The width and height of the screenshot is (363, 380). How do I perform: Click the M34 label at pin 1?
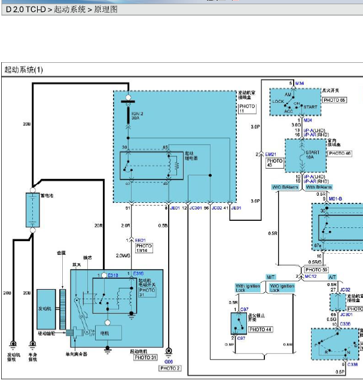(307, 120)
